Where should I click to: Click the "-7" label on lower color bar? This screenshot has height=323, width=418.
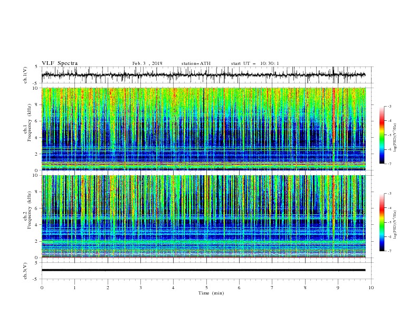(389, 251)
